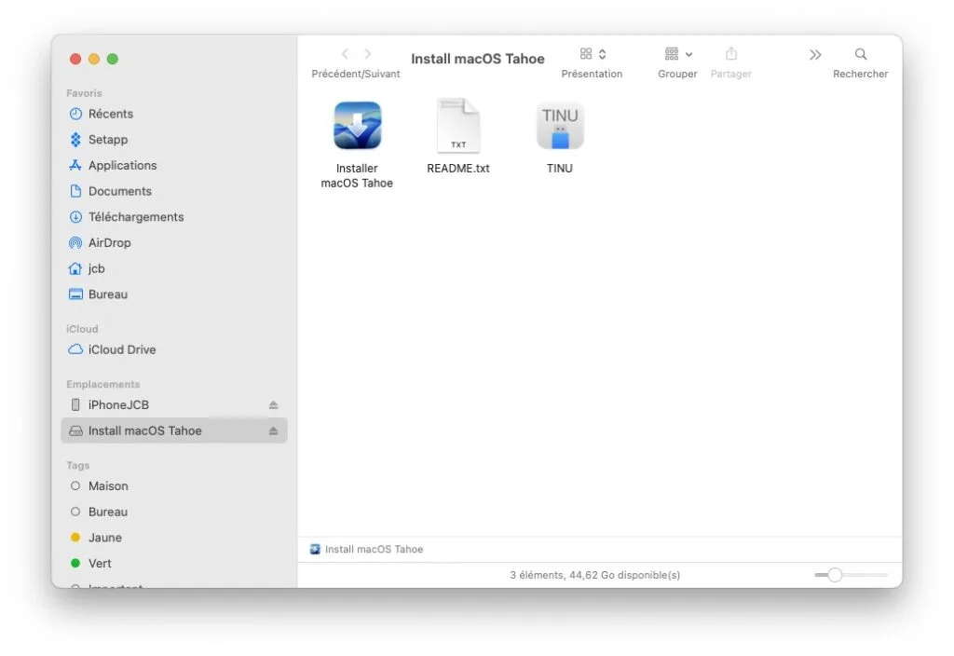The height and width of the screenshot is (656, 954).
Task: Open the Installer macOS Tahoe app icon
Action: tap(357, 126)
